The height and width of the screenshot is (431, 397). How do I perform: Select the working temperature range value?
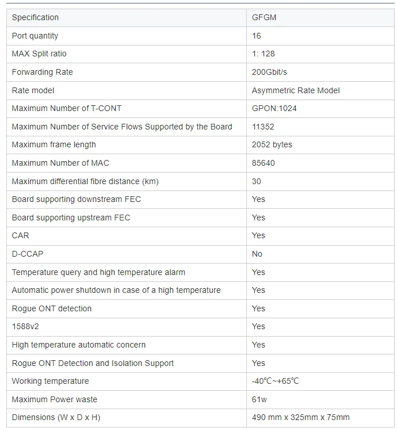(x=275, y=381)
